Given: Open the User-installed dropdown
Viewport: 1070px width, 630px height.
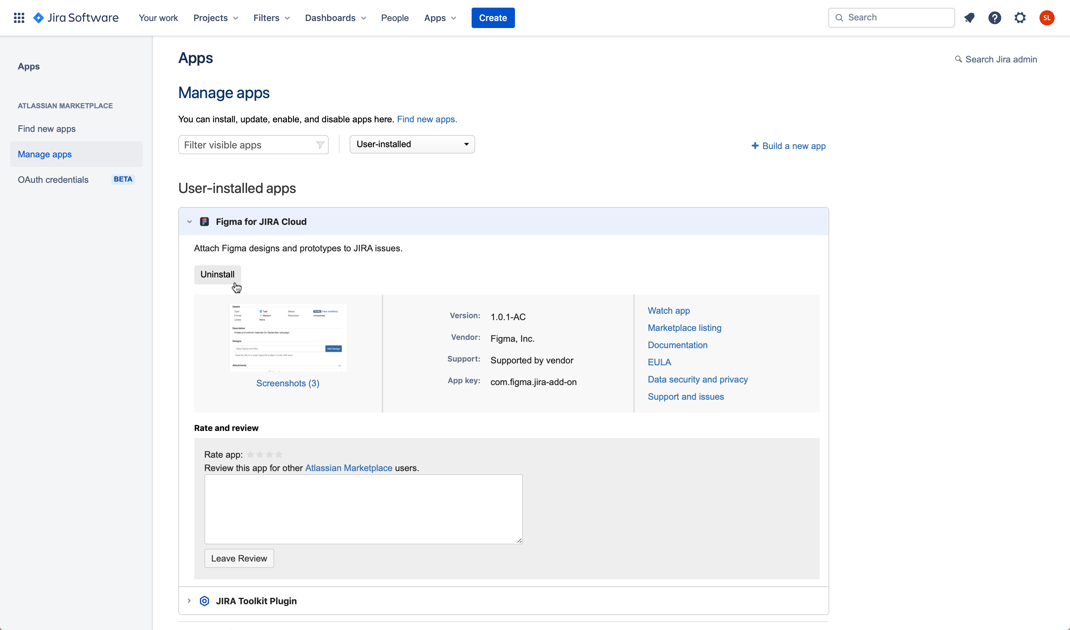Looking at the screenshot, I should tap(412, 144).
